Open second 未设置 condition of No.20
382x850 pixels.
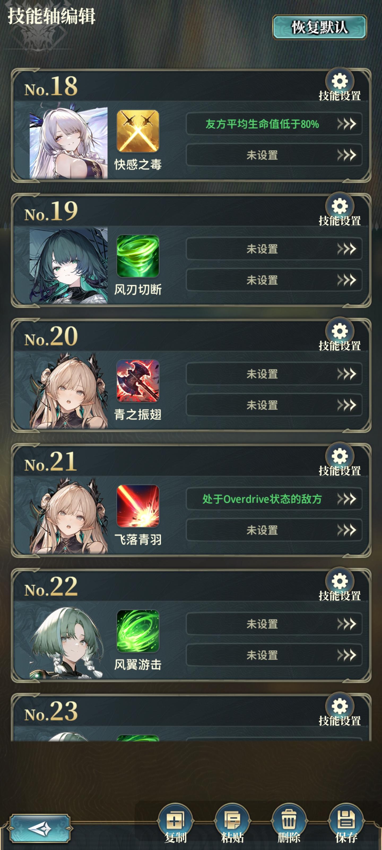(274, 405)
